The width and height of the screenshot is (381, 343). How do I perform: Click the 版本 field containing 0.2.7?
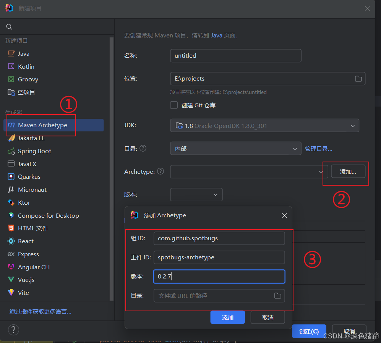(x=219, y=277)
